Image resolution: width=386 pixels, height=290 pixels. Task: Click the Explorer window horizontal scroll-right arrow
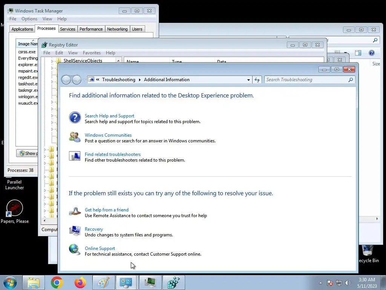pos(377,219)
